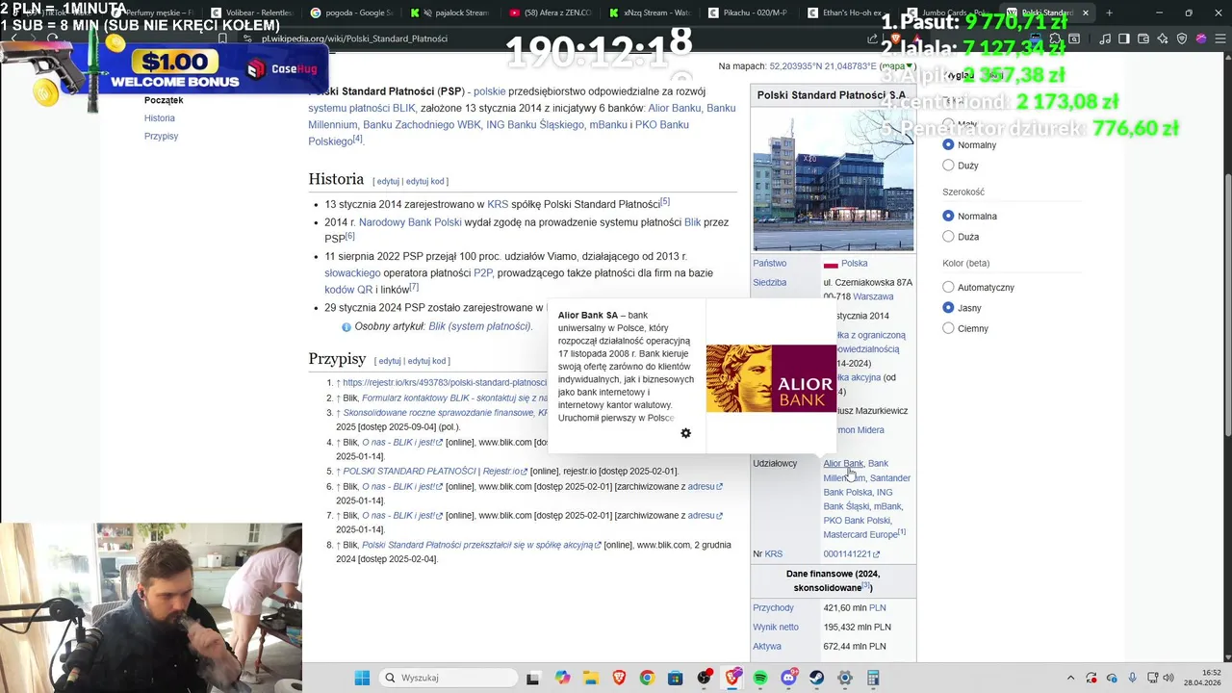The height and width of the screenshot is (693, 1232).
Task: Open Spotify from the taskbar
Action: coord(760,678)
